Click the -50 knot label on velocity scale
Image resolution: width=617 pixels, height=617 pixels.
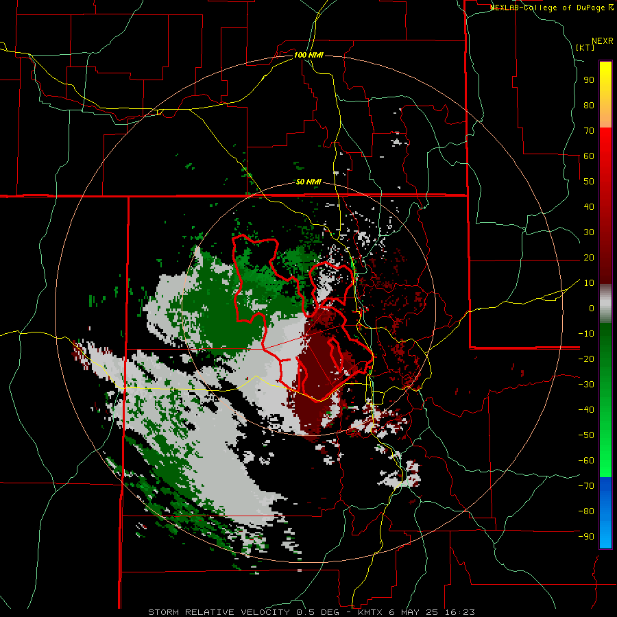pyautogui.click(x=586, y=435)
